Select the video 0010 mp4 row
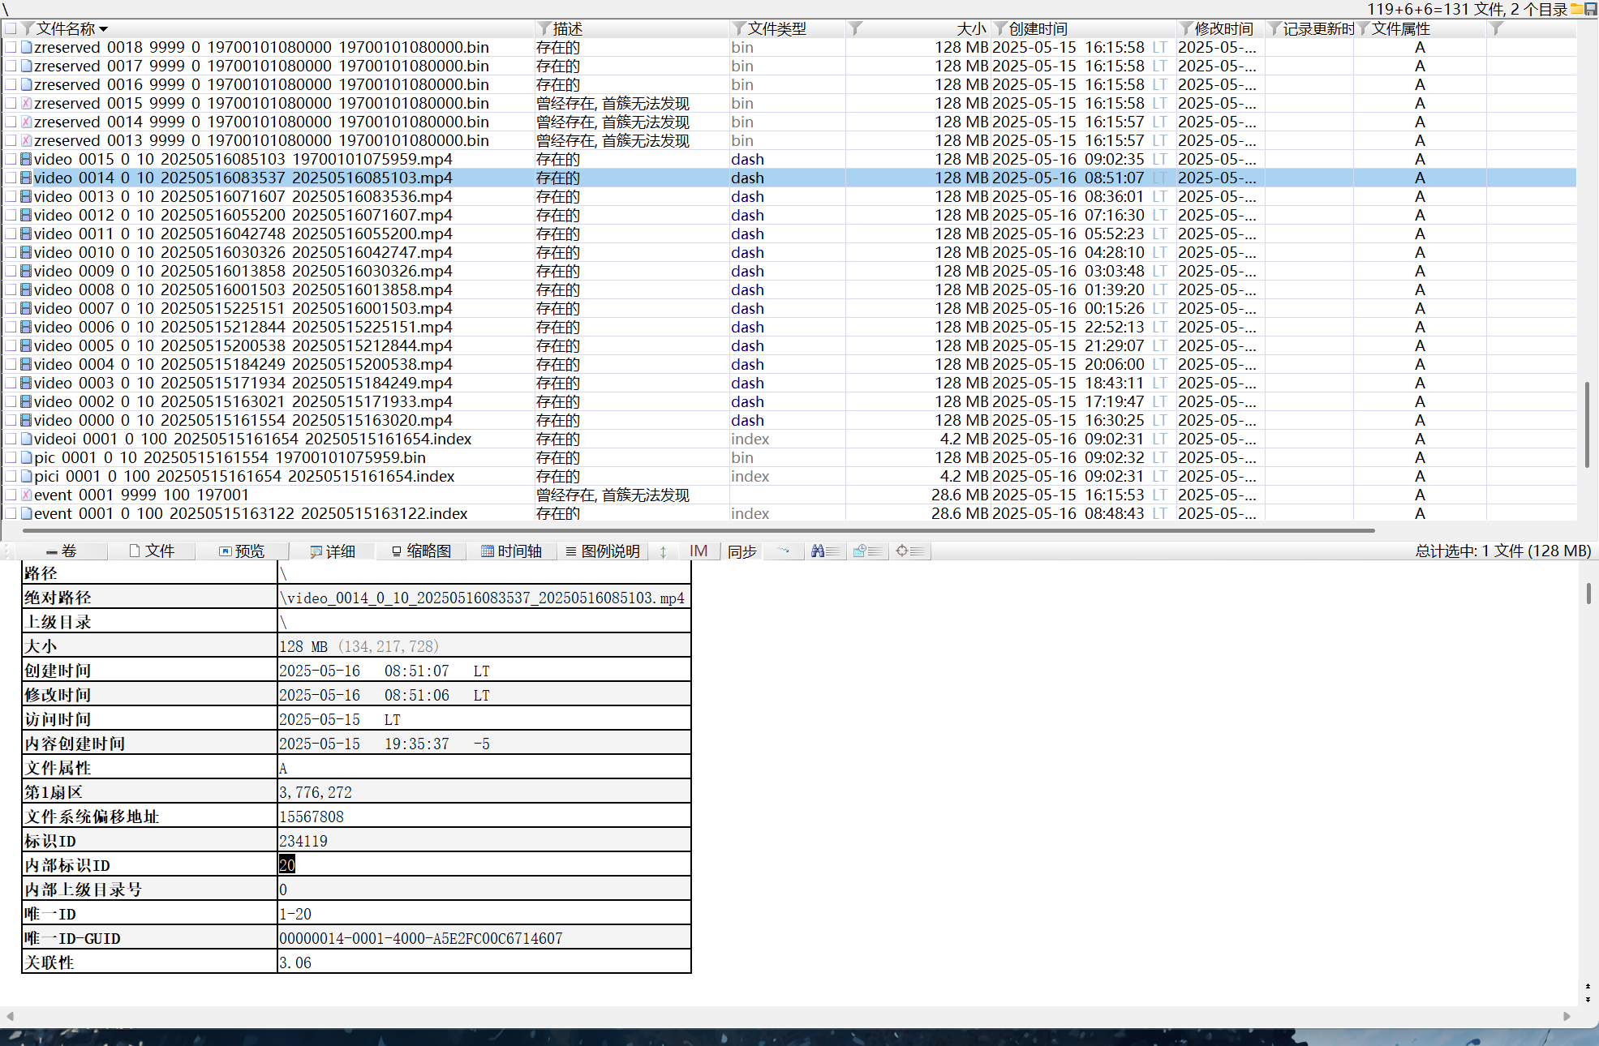 [243, 253]
